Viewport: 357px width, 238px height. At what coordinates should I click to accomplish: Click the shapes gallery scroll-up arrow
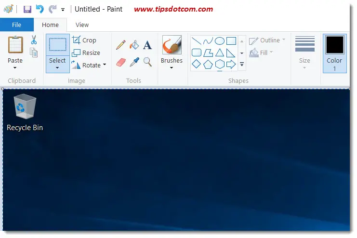tap(242, 41)
